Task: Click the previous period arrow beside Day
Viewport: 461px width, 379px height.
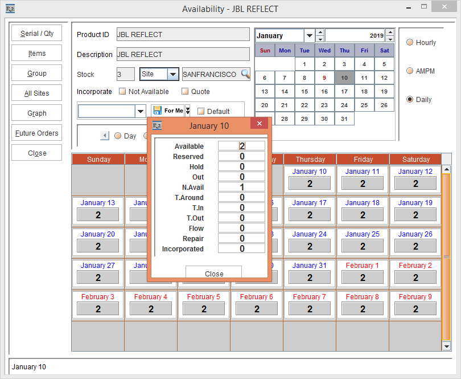Action: click(105, 136)
